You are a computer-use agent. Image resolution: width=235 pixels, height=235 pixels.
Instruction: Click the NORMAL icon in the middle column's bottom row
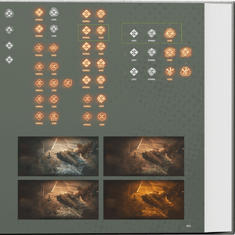click(87, 117)
